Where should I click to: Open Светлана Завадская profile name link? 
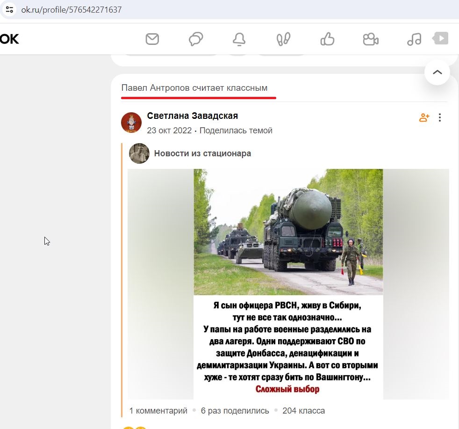(192, 116)
